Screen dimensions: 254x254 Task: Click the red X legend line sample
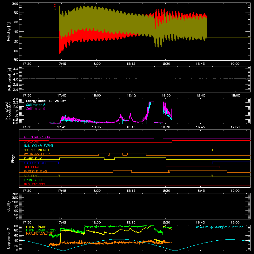coord(38,7)
